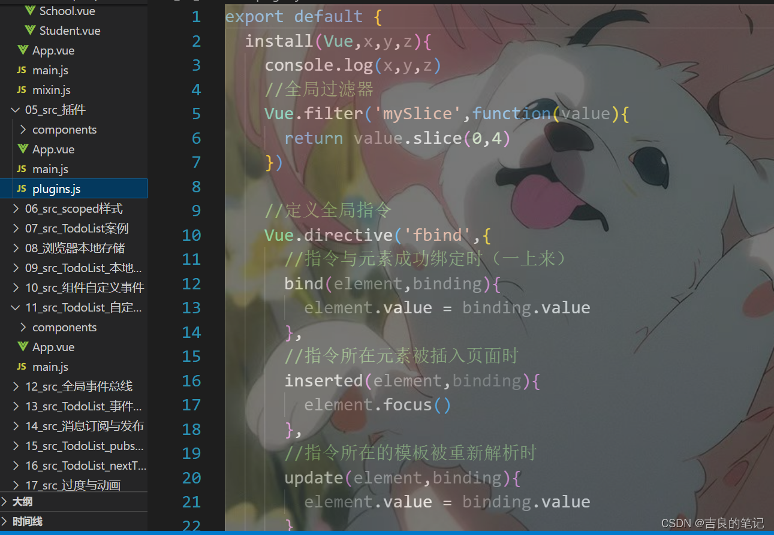Click the console.log(x,y,z) statement
The image size is (774, 535).
tap(353, 65)
